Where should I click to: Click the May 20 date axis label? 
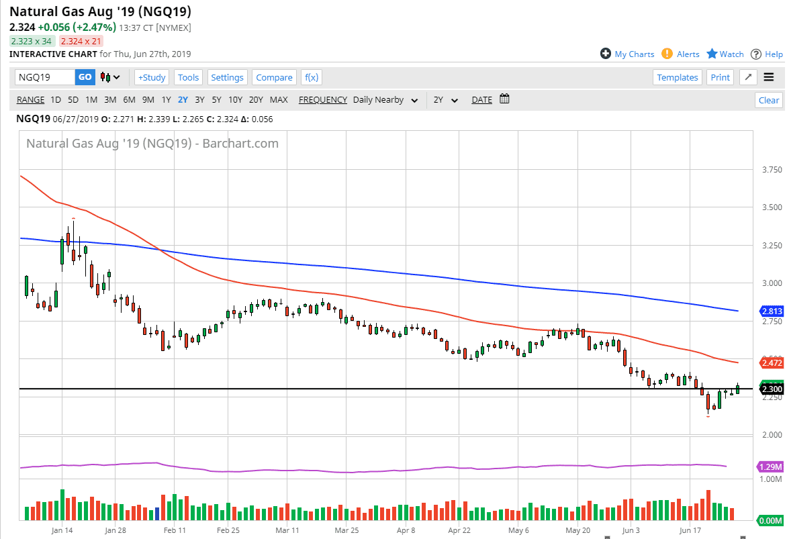pyautogui.click(x=577, y=530)
